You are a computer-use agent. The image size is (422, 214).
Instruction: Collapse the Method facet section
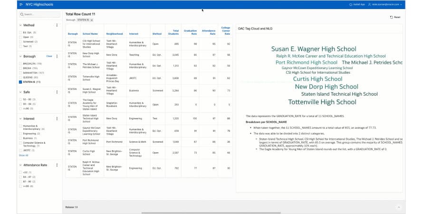(20, 25)
